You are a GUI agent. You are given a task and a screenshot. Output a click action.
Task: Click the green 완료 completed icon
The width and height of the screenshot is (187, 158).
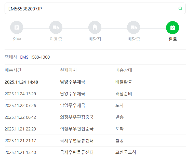[172, 28]
